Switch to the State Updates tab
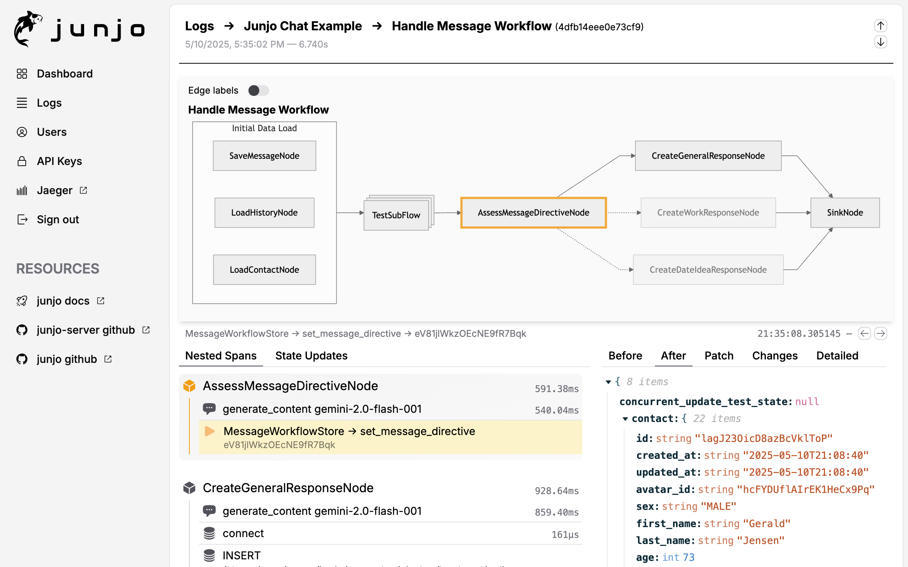This screenshot has height=567, width=908. point(311,356)
